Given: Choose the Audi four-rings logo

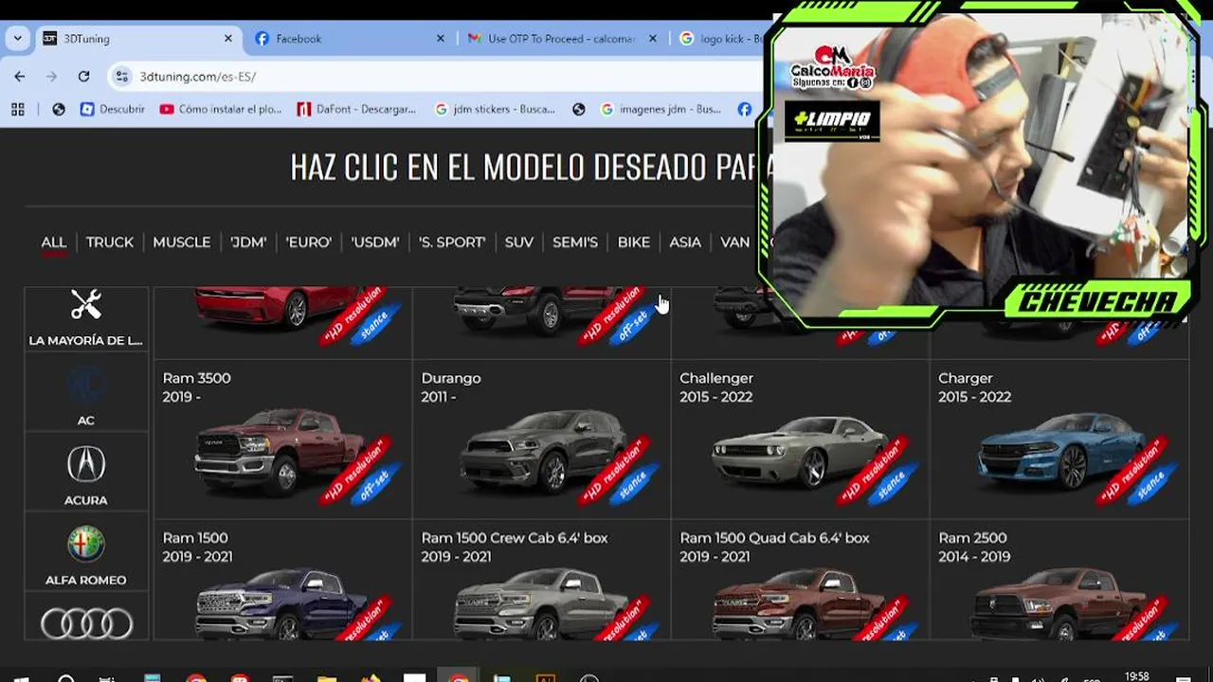Looking at the screenshot, I should tap(86, 622).
